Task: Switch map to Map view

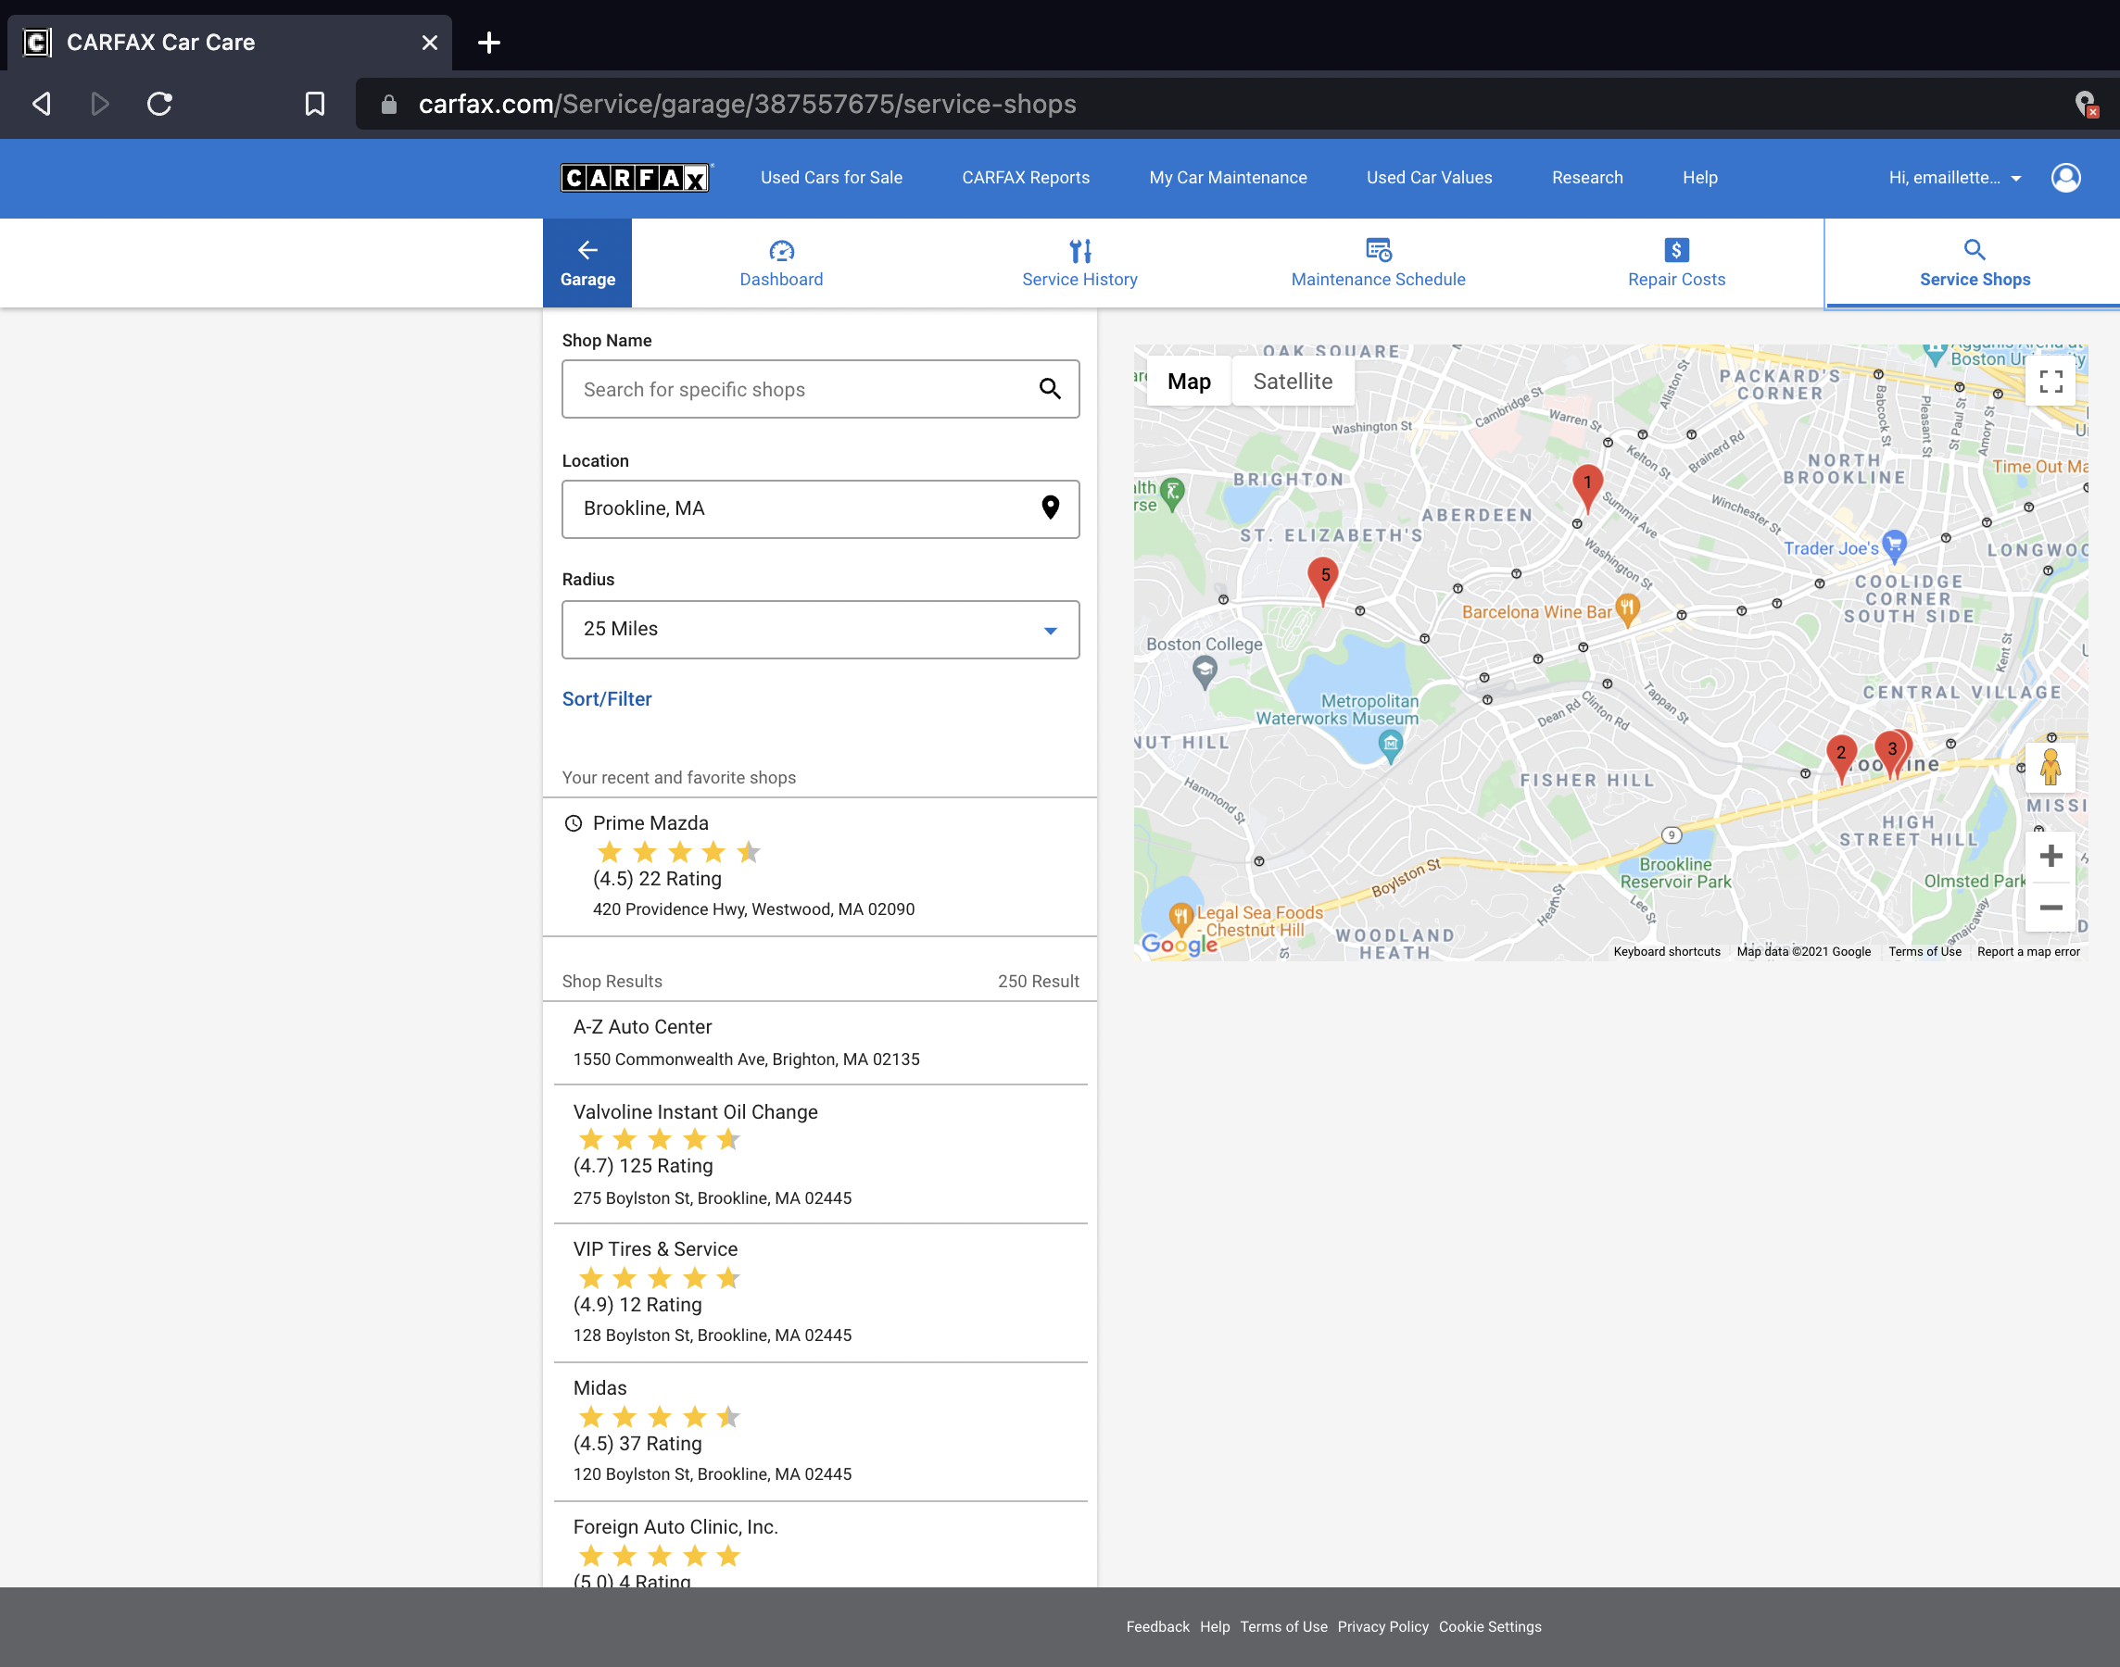Action: [x=1189, y=381]
